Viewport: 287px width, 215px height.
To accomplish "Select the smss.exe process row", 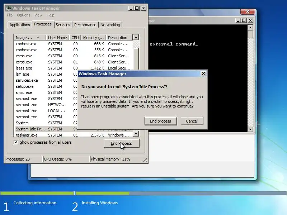I will pyautogui.click(x=46, y=92).
